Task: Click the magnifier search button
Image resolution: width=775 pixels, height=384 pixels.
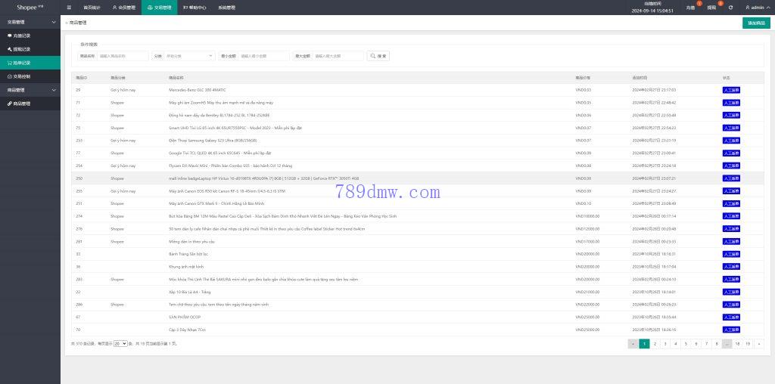Action: click(x=378, y=56)
